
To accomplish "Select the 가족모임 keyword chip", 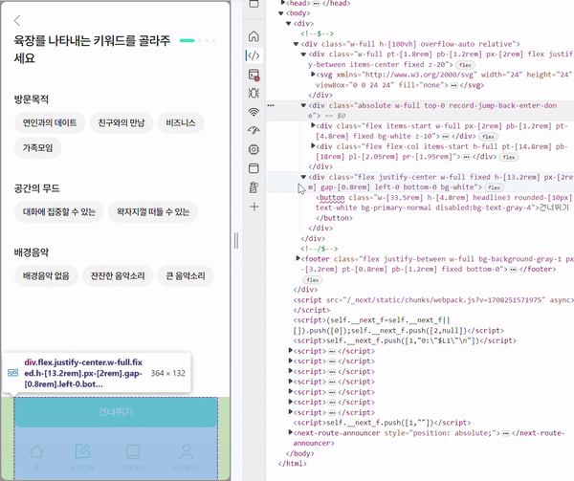I will pyautogui.click(x=37, y=148).
